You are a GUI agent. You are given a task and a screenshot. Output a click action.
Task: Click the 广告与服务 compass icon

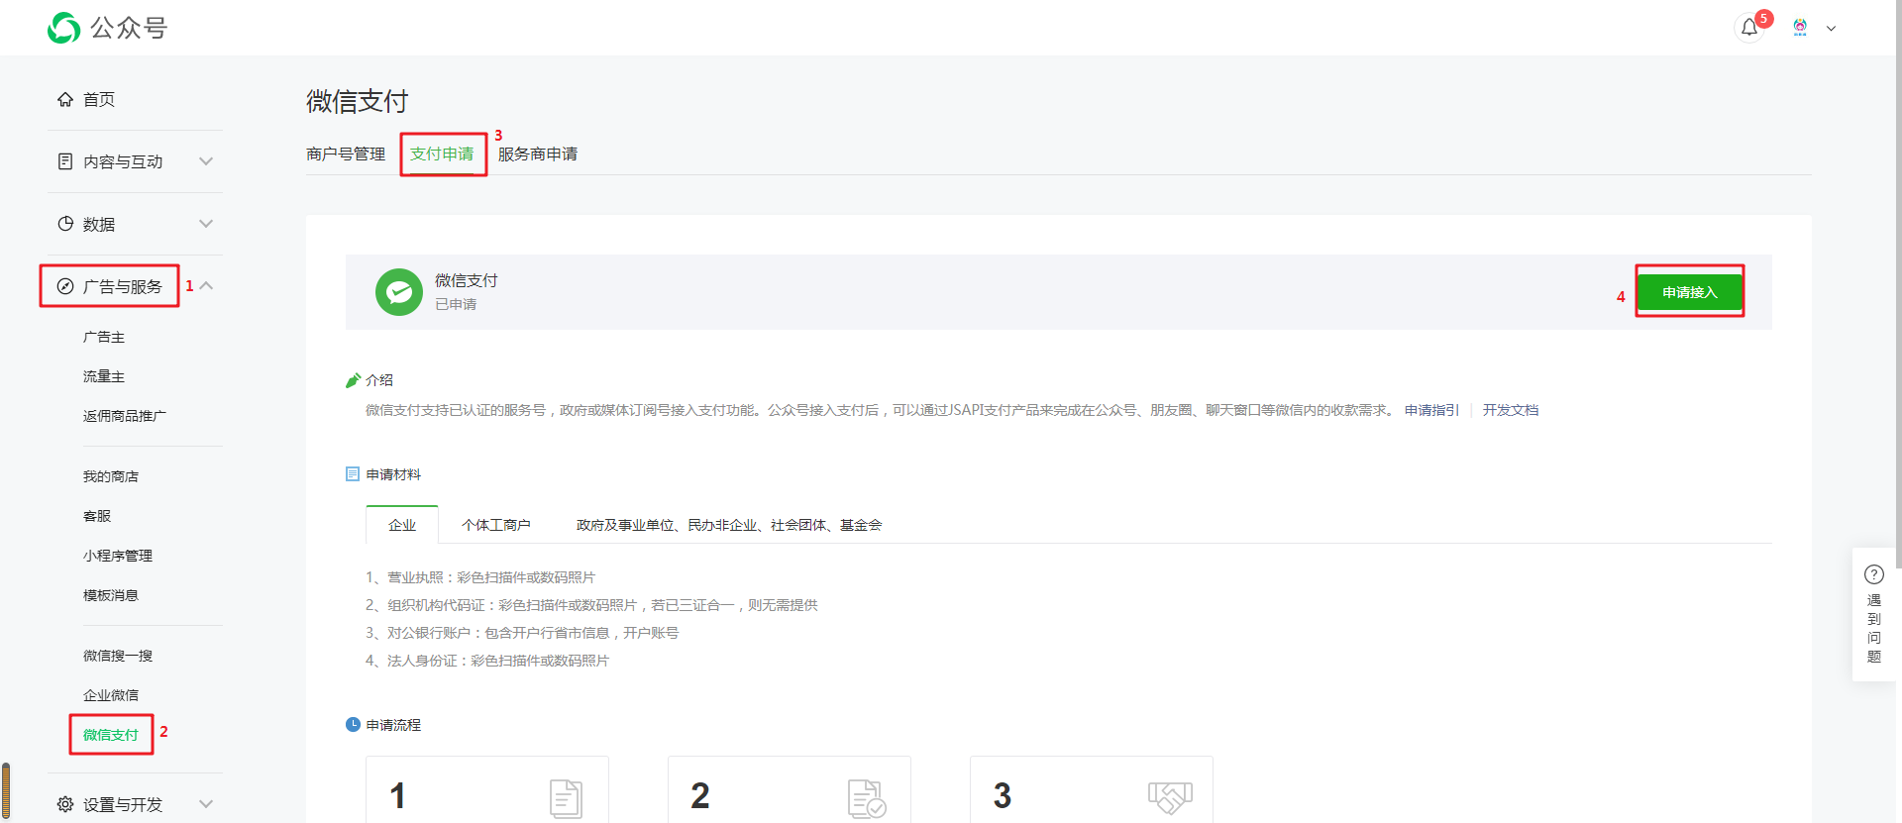pos(65,286)
